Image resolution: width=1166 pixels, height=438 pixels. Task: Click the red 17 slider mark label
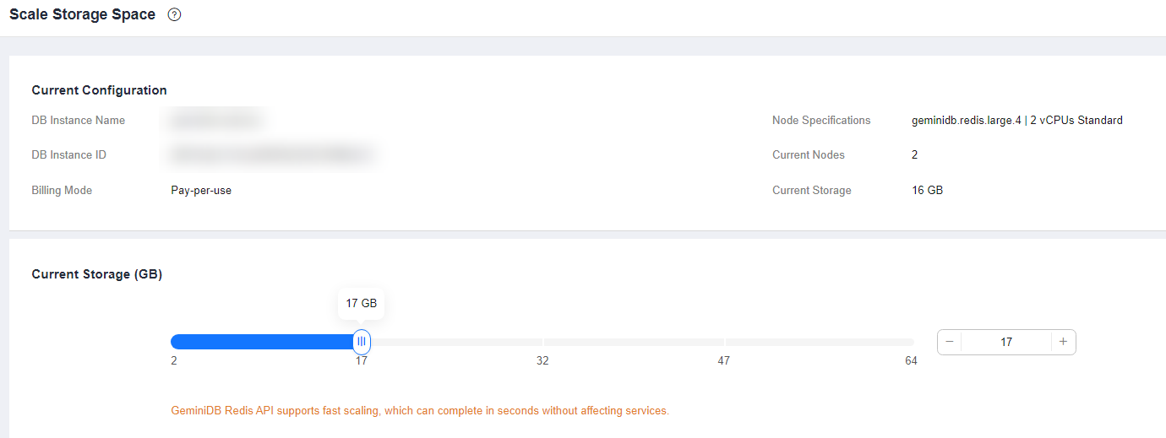coord(362,361)
